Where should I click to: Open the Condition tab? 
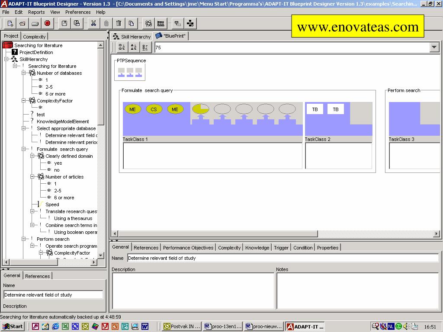click(x=303, y=248)
